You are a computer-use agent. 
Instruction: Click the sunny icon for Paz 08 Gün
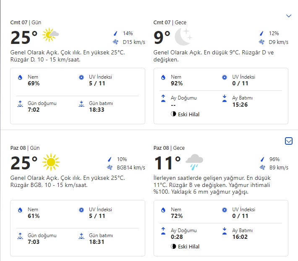tap(51, 161)
